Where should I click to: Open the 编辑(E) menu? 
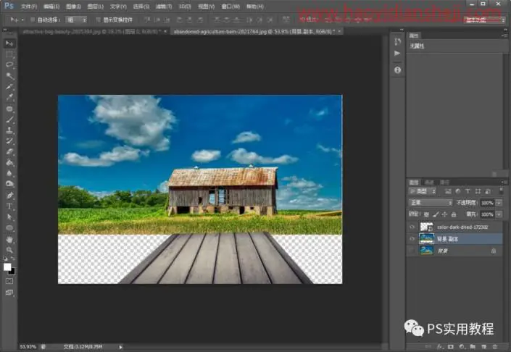click(x=51, y=7)
